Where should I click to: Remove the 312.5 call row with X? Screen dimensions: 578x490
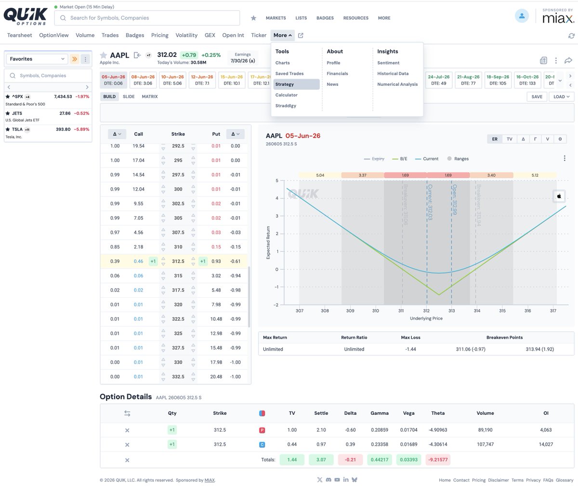[127, 445]
